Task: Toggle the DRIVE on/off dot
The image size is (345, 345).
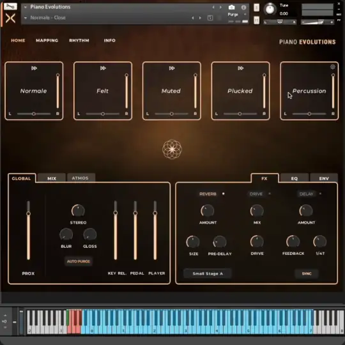Action: [270, 194]
